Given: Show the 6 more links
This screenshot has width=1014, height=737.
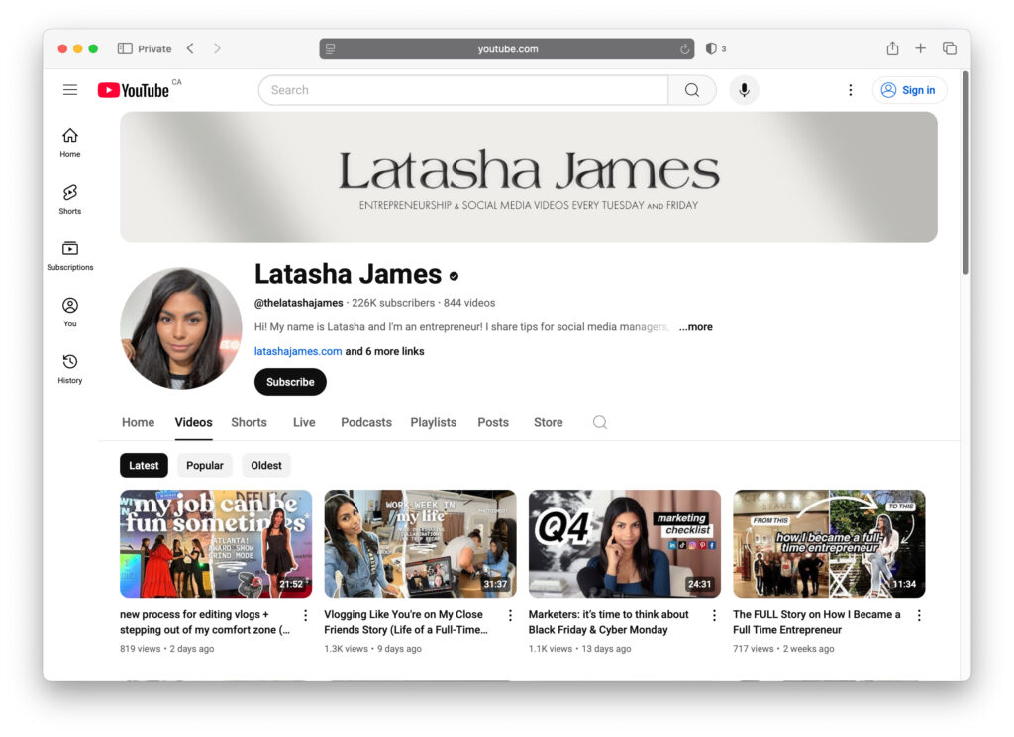Looking at the screenshot, I should 385,351.
